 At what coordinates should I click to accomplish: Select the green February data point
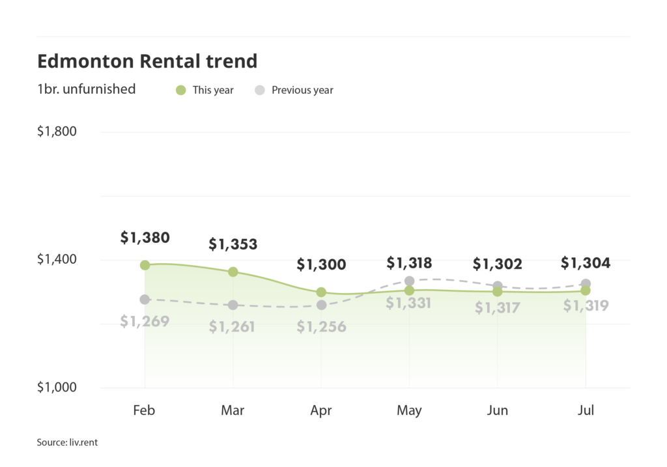tap(145, 265)
